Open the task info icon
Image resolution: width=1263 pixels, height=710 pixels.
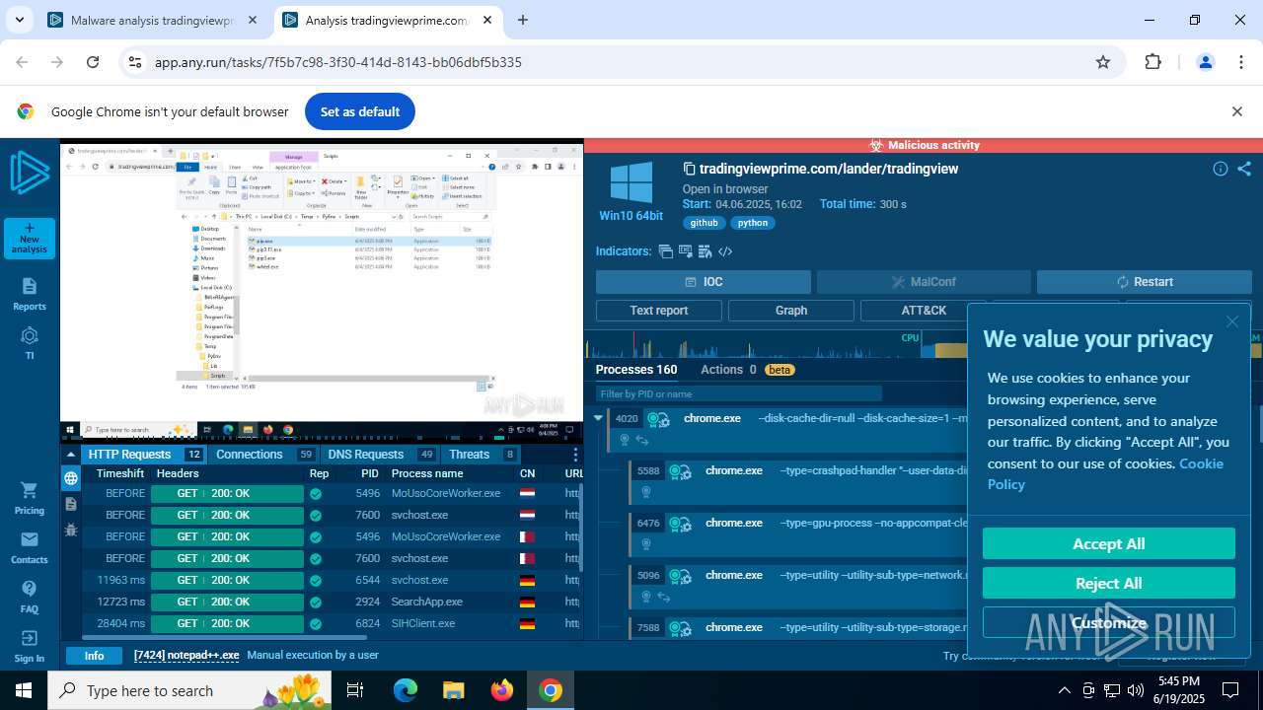coord(1221,169)
